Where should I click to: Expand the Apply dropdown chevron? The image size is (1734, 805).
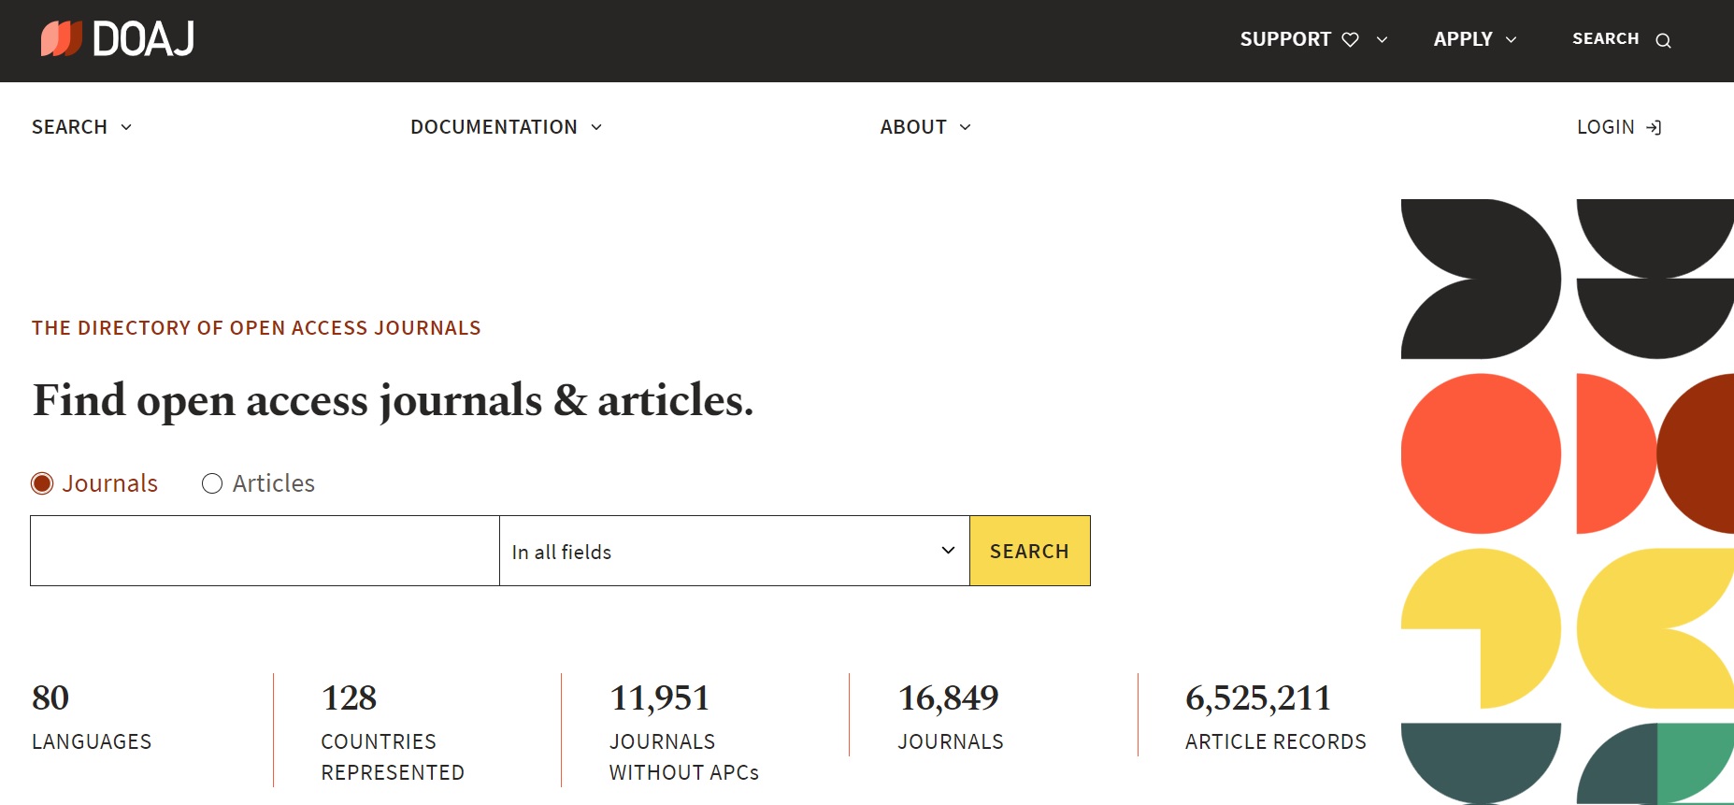pyautogui.click(x=1511, y=39)
